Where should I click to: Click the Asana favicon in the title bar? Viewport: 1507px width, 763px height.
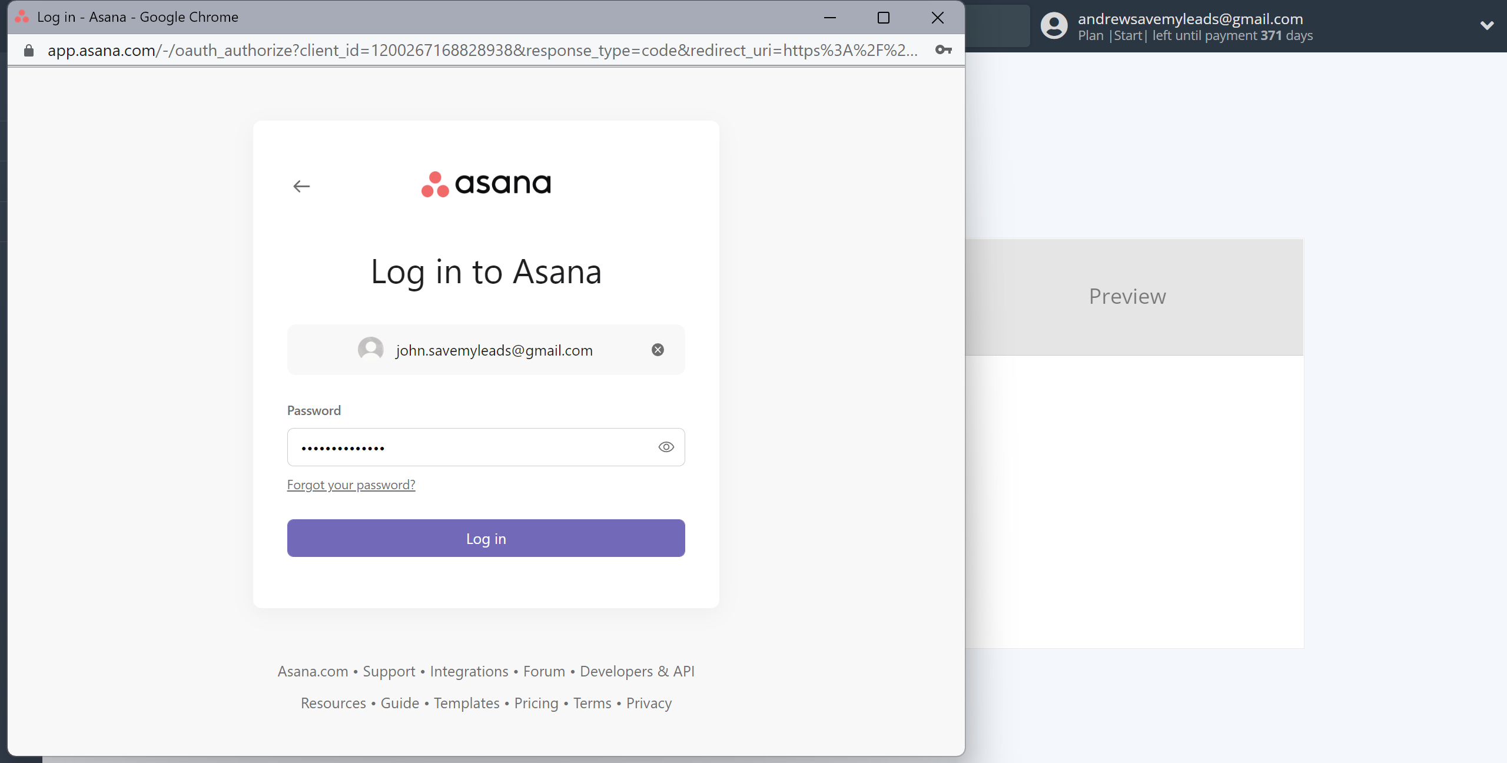[22, 17]
